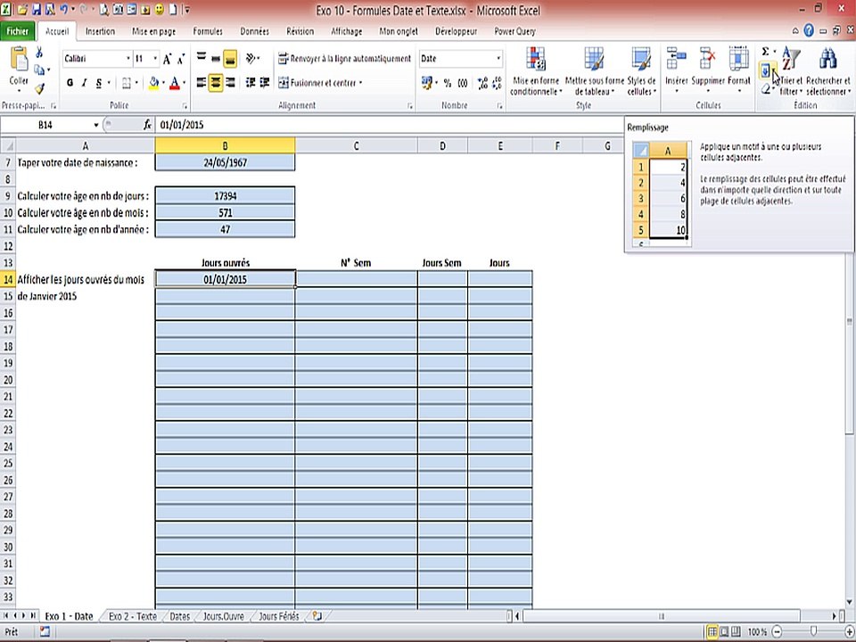Click the smiley face quick access icon
The width and height of the screenshot is (856, 642).
(x=160, y=10)
